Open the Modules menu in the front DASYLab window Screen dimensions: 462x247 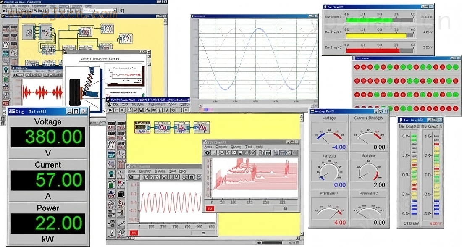tap(138, 105)
